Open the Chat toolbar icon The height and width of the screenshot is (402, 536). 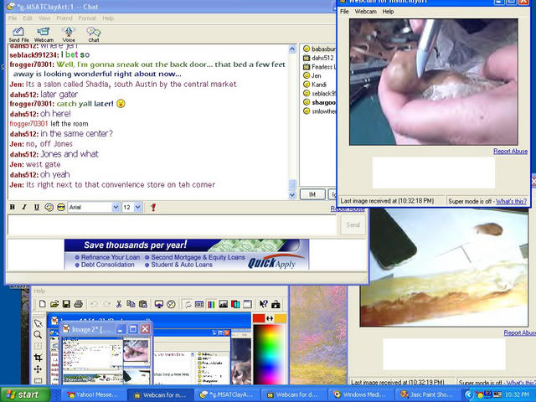[x=94, y=34]
